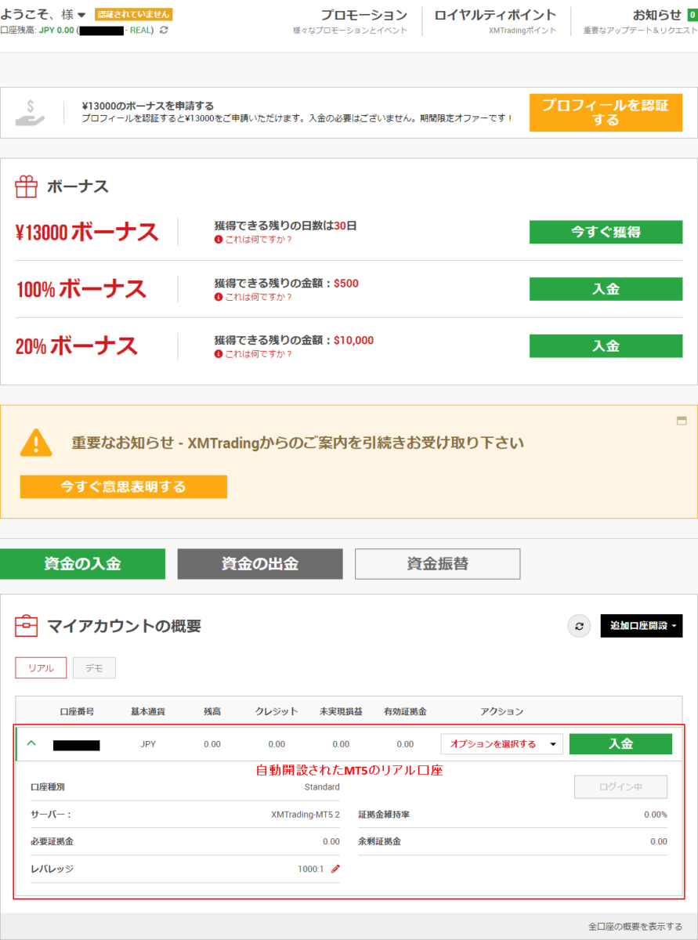This screenshot has width=698, height=940.
Task: Open the オプションを選択する dropdown
Action: (x=502, y=744)
